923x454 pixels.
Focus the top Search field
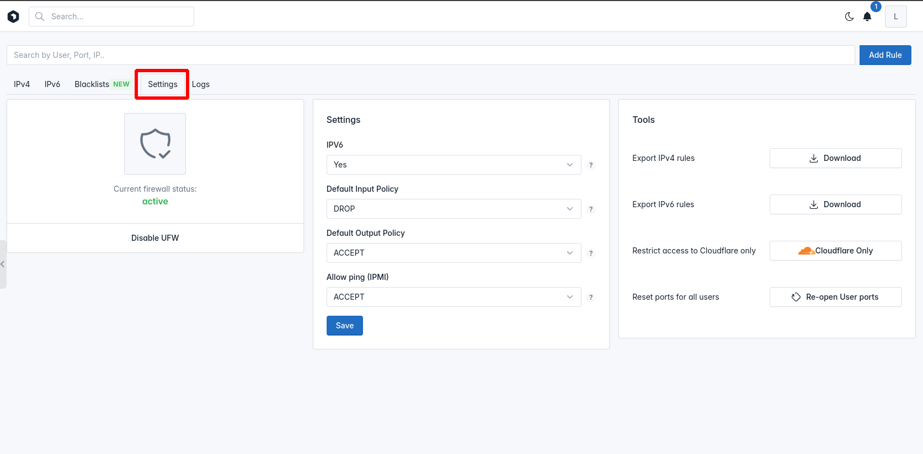111,17
